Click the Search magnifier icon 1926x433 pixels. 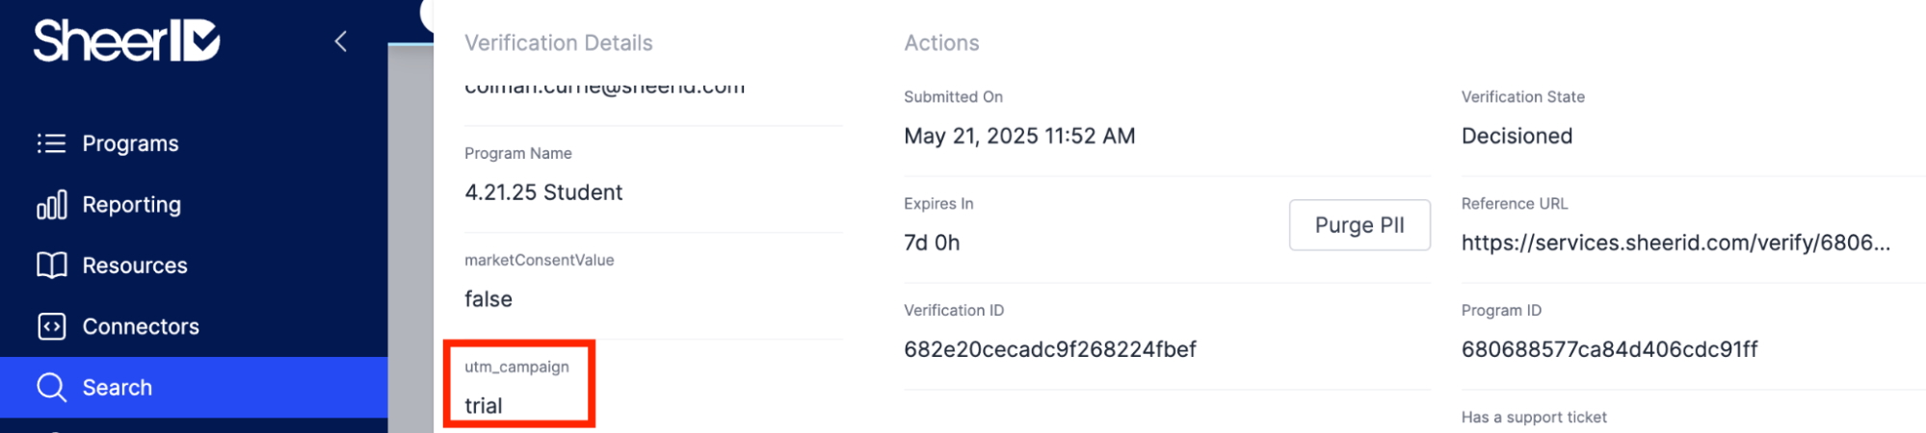pyautogui.click(x=51, y=387)
